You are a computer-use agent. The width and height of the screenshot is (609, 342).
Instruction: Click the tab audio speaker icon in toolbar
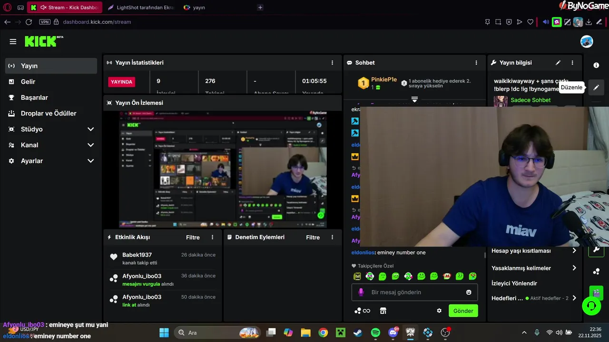[x=546, y=22]
